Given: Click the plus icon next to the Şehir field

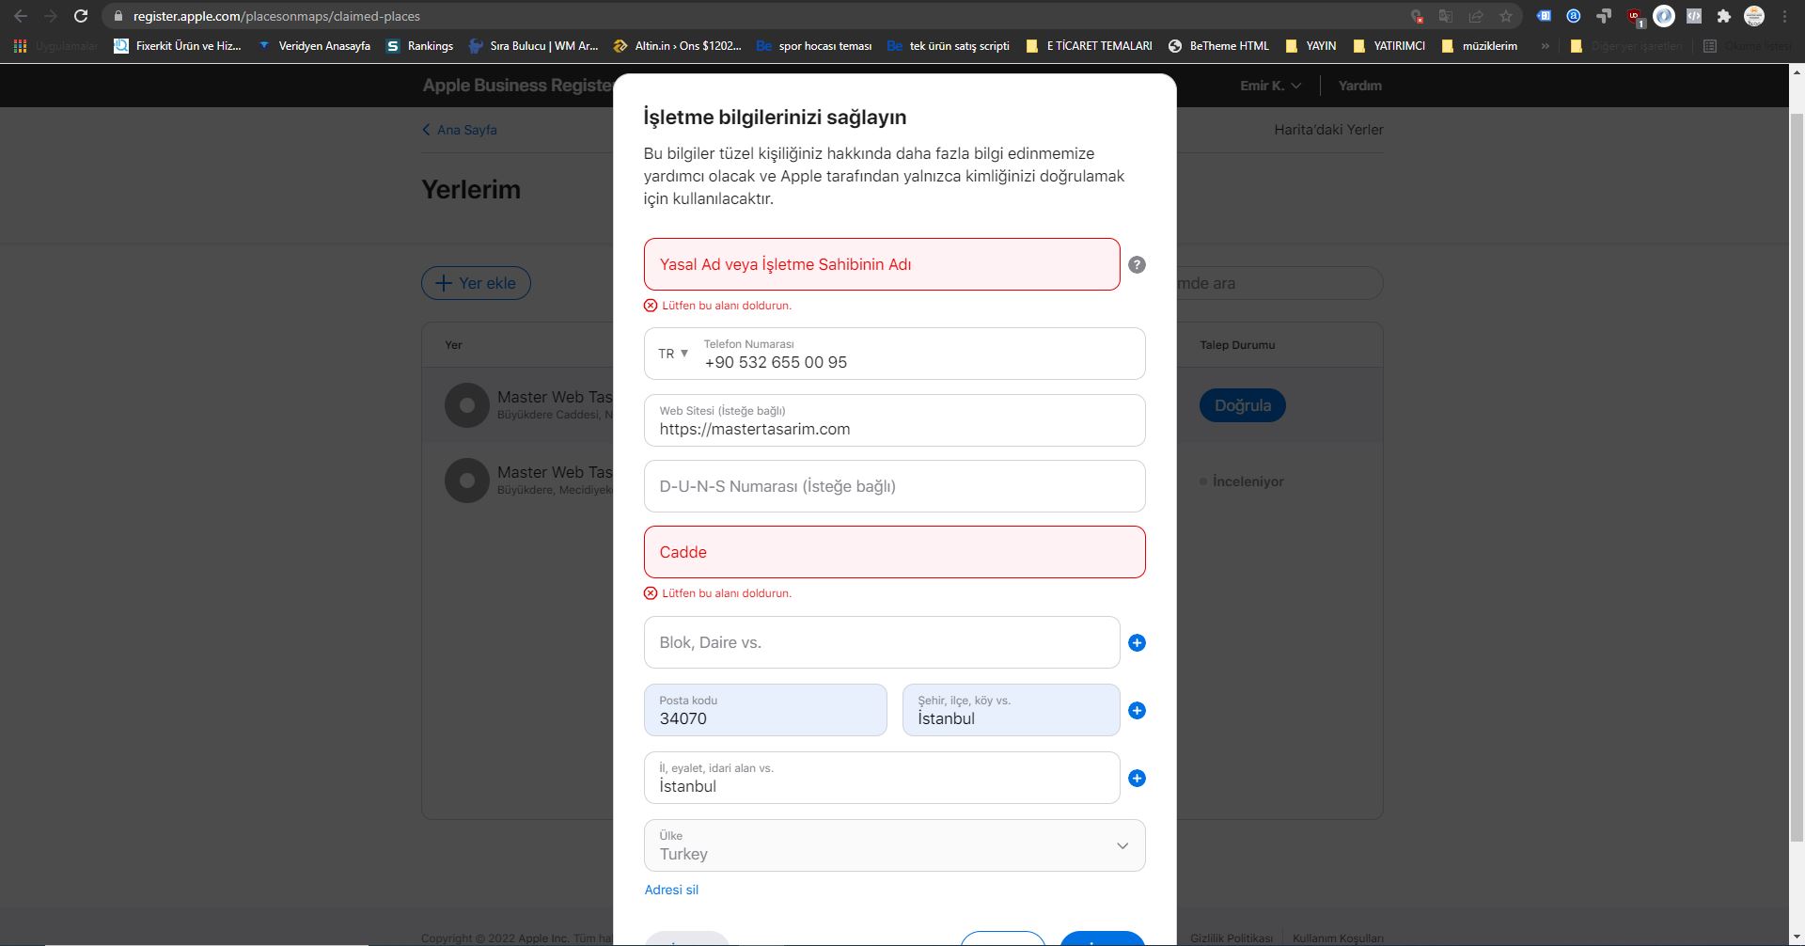Looking at the screenshot, I should point(1137,711).
